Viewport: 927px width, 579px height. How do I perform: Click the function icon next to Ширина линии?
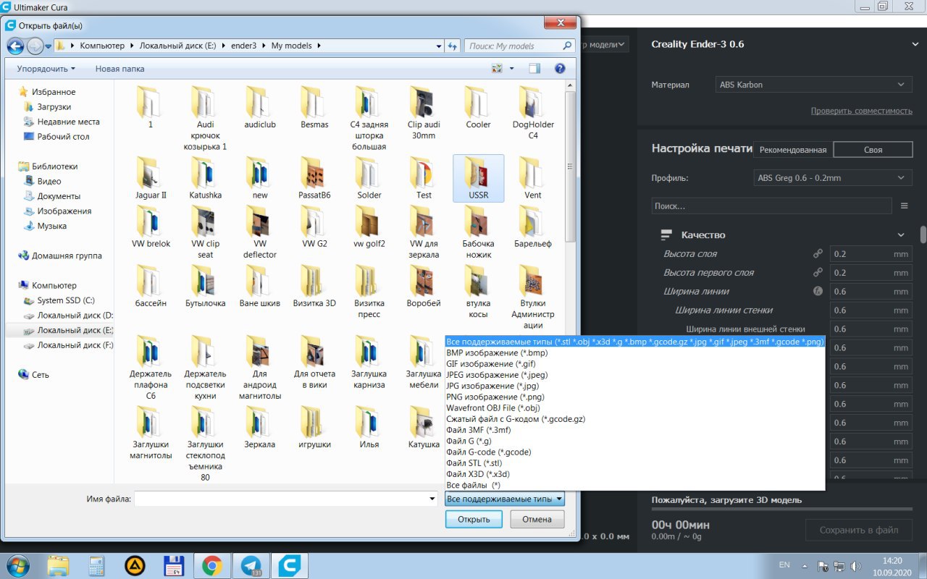tap(818, 292)
